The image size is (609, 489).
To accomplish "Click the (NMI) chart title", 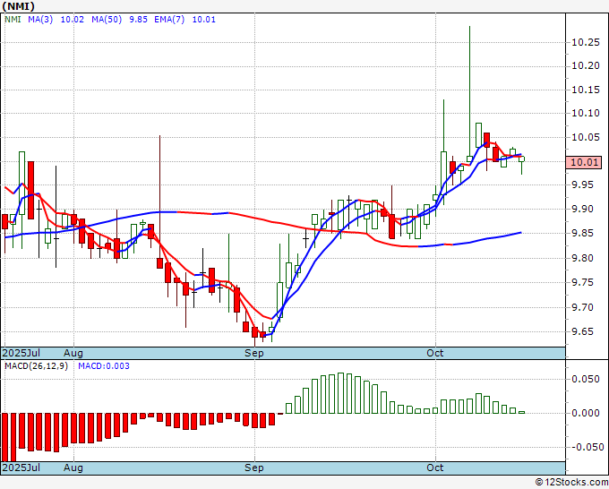I will 18,6.
